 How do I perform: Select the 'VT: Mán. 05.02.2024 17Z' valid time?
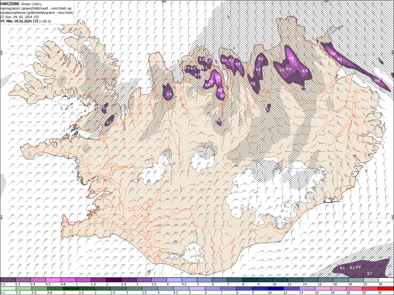(19, 21)
